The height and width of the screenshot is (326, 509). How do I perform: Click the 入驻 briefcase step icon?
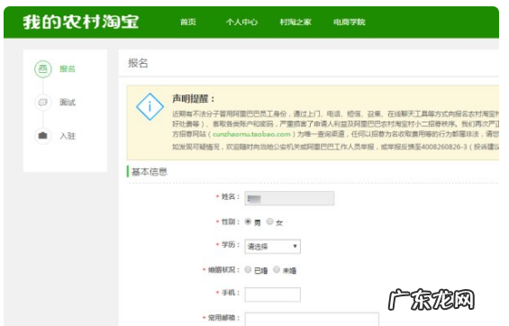click(43, 136)
